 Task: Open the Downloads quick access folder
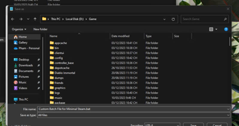click(25, 65)
